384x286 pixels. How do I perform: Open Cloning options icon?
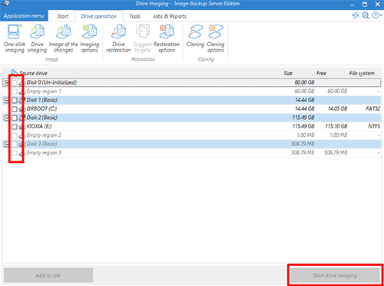click(x=216, y=38)
